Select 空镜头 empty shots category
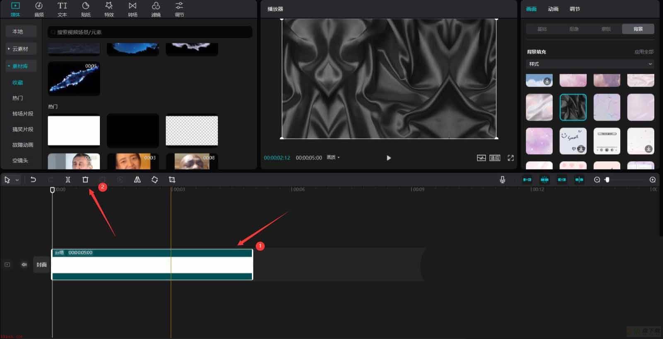The width and height of the screenshot is (663, 339). pyautogui.click(x=20, y=161)
